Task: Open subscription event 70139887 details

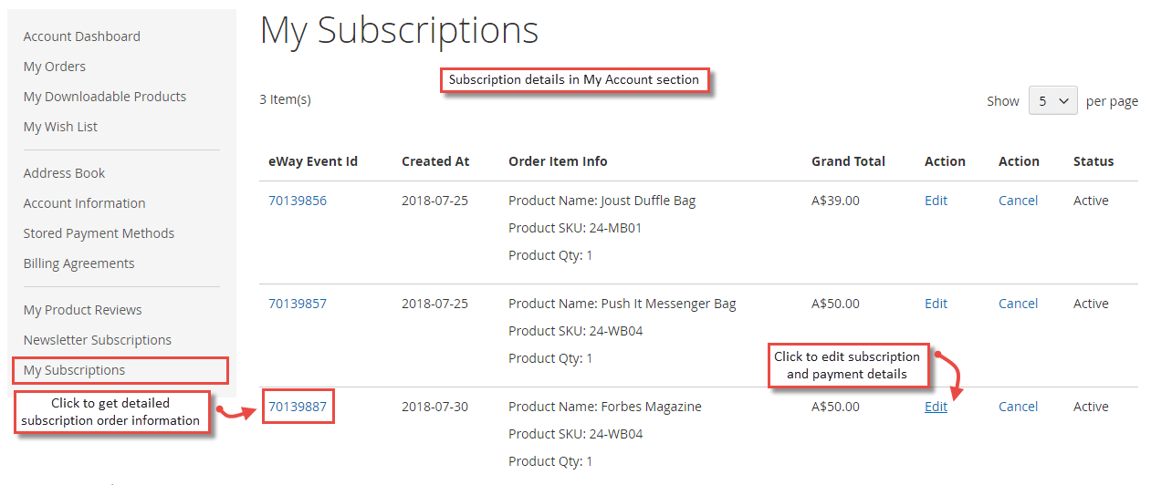Action: click(x=298, y=407)
